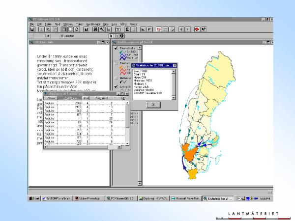Viewport: 295px width, 221px height.
Task: Click the Save icon in the toolbar
Action: tap(32, 29)
